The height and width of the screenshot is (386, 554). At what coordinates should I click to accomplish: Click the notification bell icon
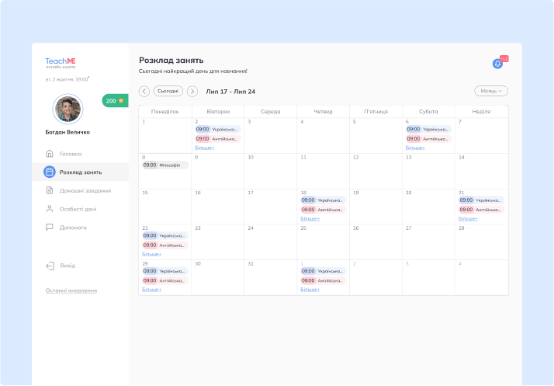497,64
